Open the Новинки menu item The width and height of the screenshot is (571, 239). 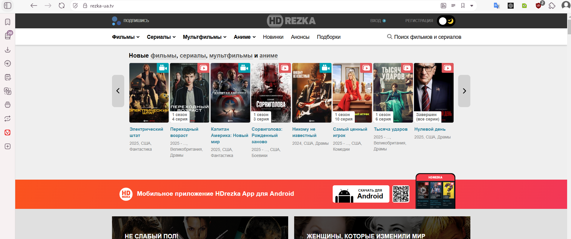tap(273, 37)
